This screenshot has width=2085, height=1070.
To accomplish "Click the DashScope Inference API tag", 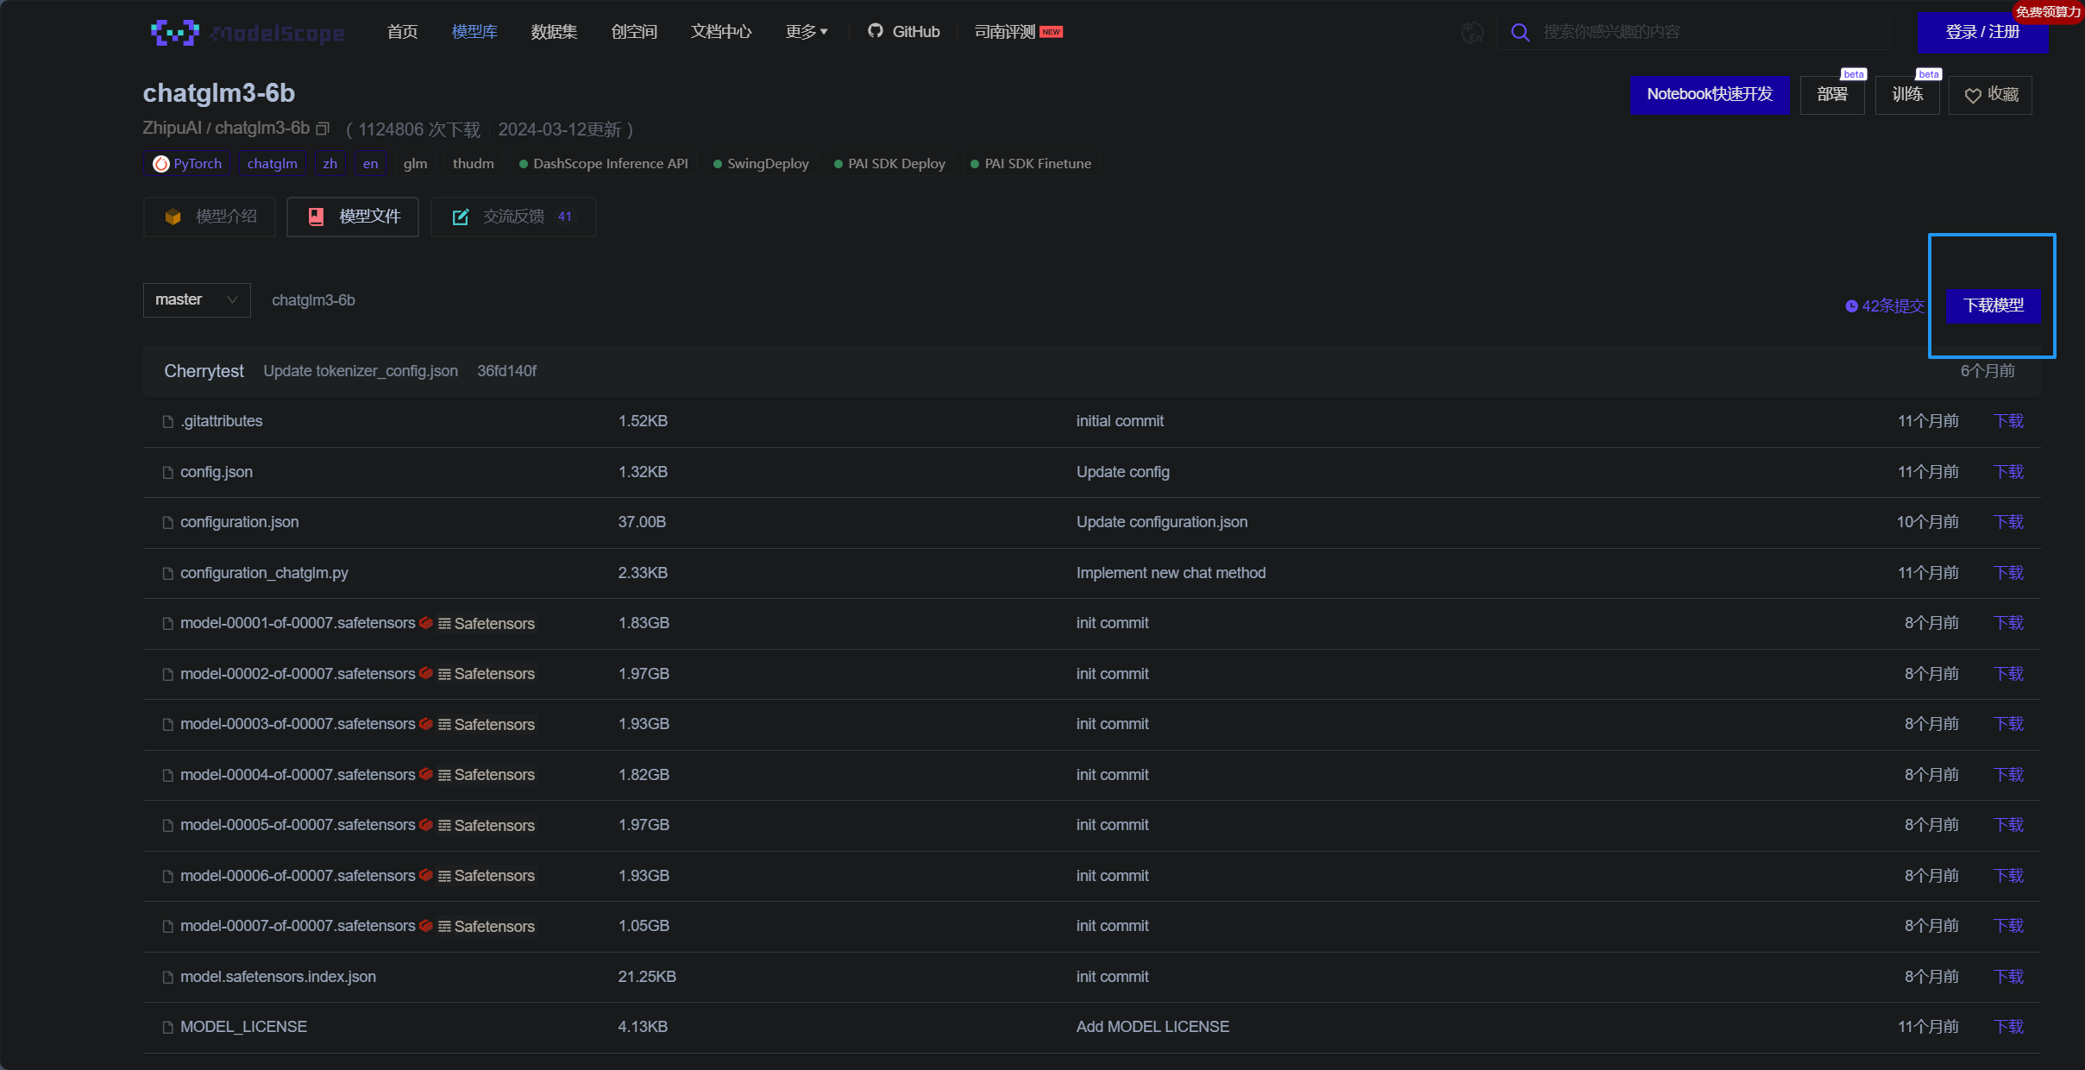I will tap(603, 163).
